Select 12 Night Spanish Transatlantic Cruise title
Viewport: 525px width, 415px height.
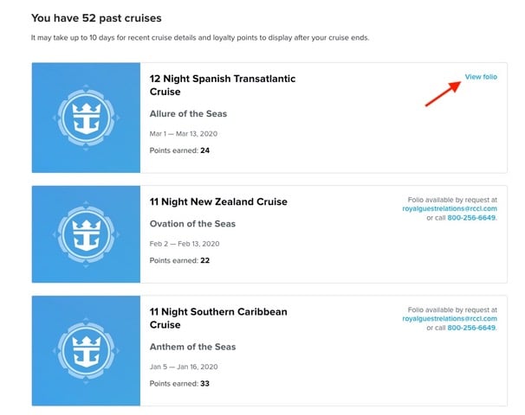point(223,86)
